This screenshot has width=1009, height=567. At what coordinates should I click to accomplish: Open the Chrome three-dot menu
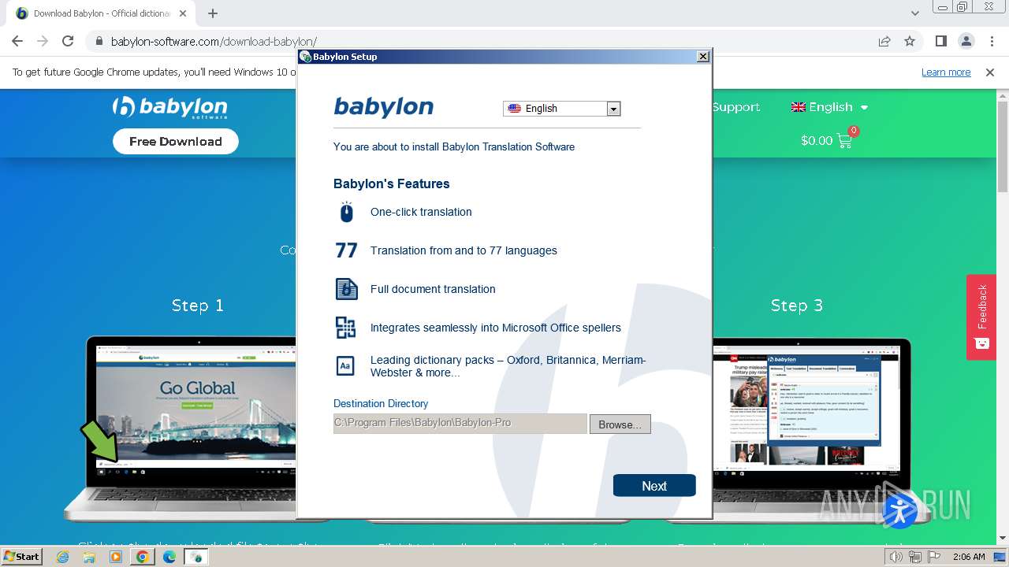click(x=992, y=42)
